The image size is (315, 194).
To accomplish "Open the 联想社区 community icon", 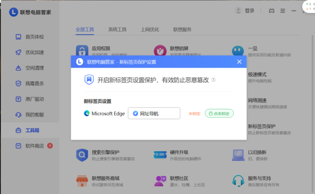I will point(160,181).
